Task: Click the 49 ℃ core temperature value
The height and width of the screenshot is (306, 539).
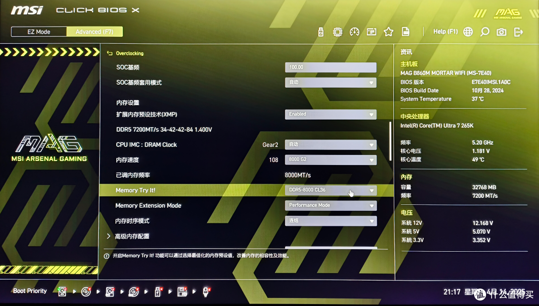Action: pos(478,159)
